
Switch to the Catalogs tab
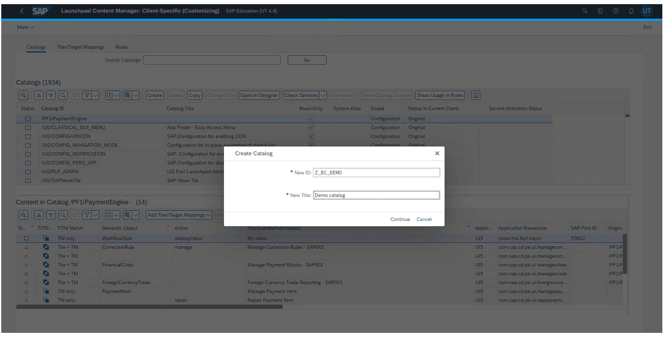36,47
